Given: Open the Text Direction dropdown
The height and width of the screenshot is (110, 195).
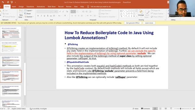Looking at the screenshot, I should click(x=106, y=11).
